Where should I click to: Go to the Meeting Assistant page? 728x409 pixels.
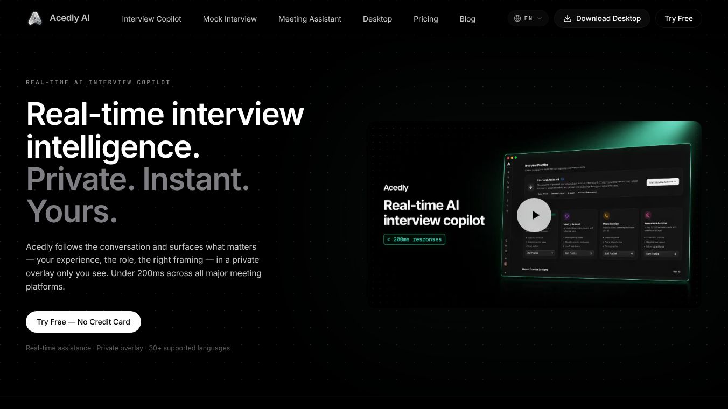[x=310, y=19]
